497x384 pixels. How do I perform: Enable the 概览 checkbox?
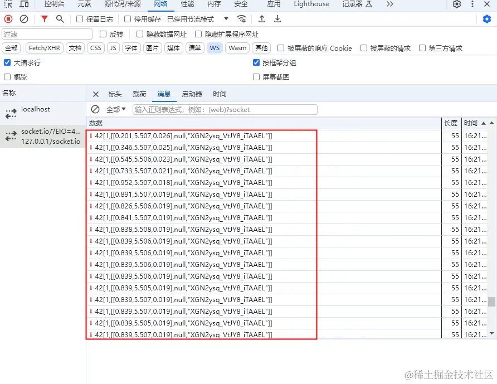coord(7,77)
